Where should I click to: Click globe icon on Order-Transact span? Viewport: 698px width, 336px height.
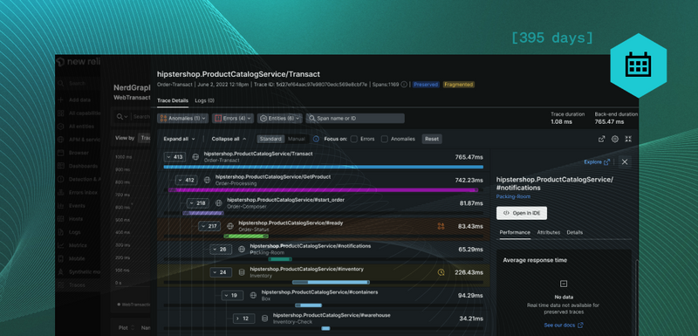195,156
